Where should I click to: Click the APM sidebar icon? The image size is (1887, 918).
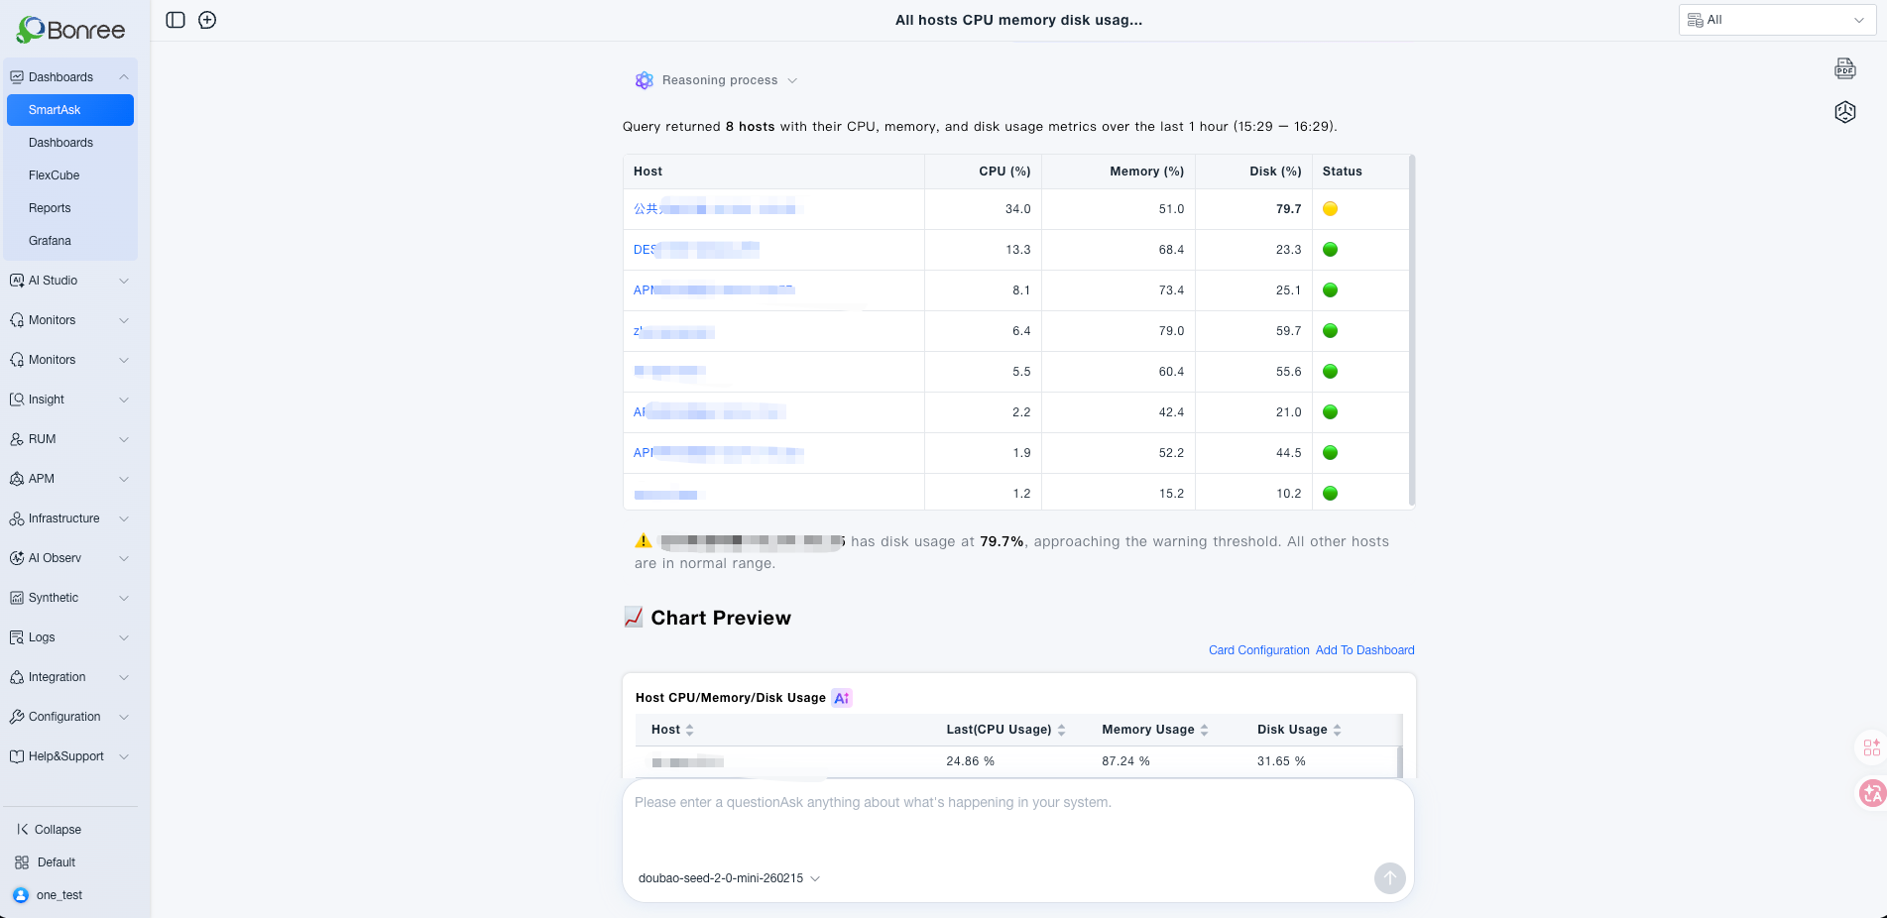pyautogui.click(x=17, y=479)
